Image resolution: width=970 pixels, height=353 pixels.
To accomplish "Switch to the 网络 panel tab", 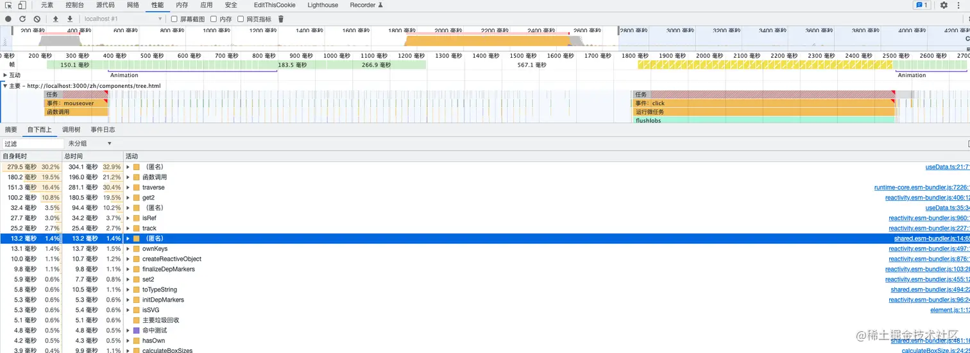I will pyautogui.click(x=133, y=5).
